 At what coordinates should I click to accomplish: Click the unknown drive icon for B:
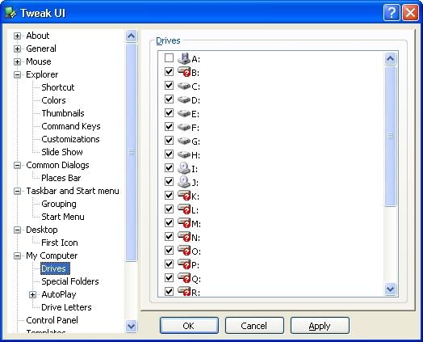(x=184, y=72)
